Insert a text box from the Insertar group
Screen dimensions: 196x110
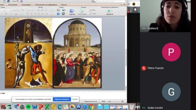click(x=58, y=10)
